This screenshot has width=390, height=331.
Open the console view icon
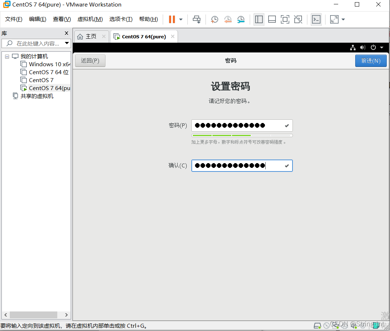click(x=316, y=19)
